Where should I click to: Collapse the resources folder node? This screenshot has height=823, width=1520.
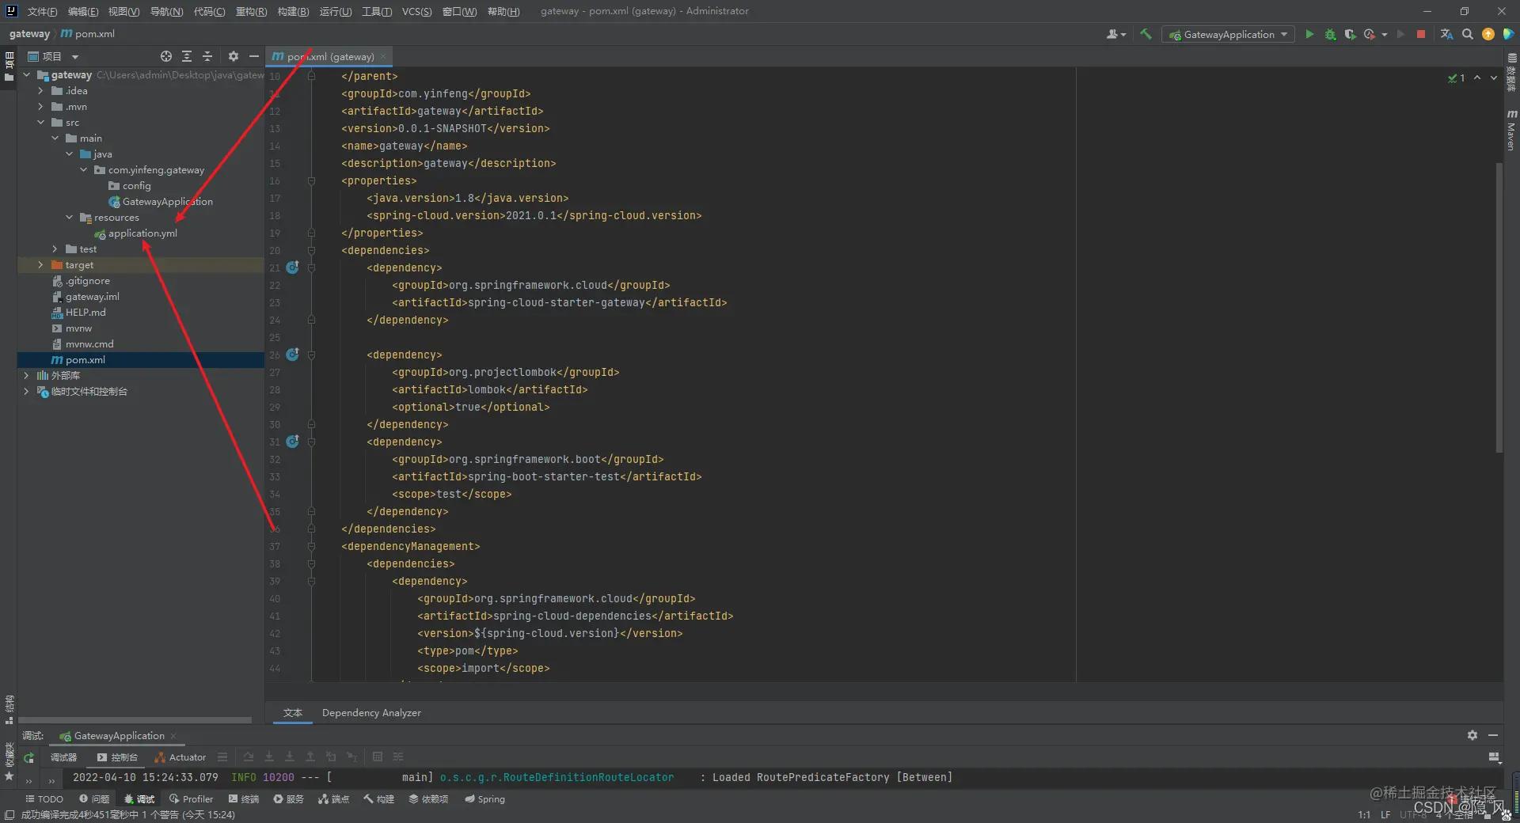pos(70,218)
